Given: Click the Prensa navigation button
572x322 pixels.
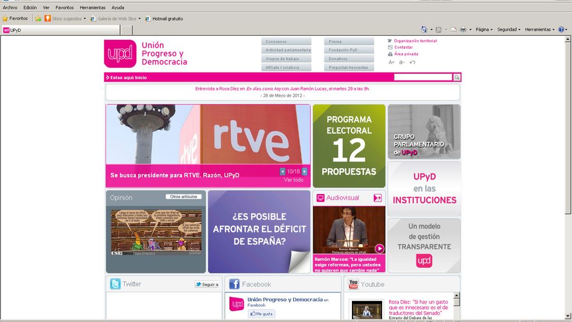Looking at the screenshot, I should (x=349, y=41).
